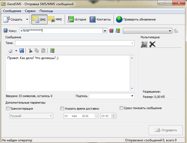Click into the Кому phone number field
The image size is (187, 143).
click(x=61, y=31)
